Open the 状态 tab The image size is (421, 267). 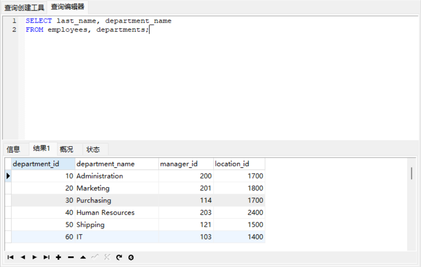click(93, 149)
